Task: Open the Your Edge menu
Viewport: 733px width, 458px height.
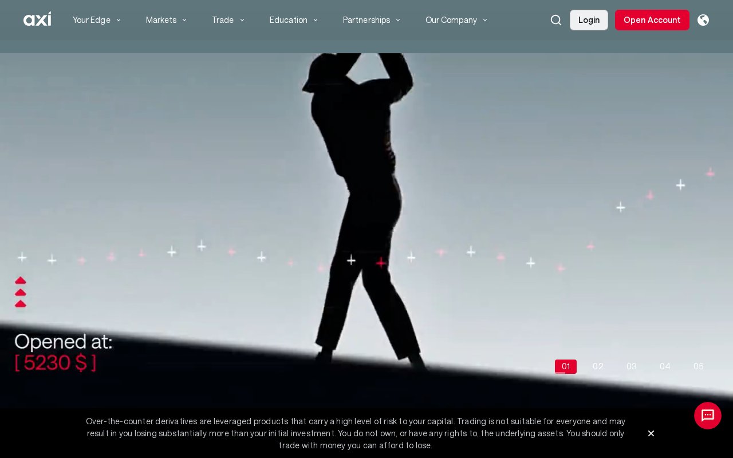Action: click(x=92, y=20)
